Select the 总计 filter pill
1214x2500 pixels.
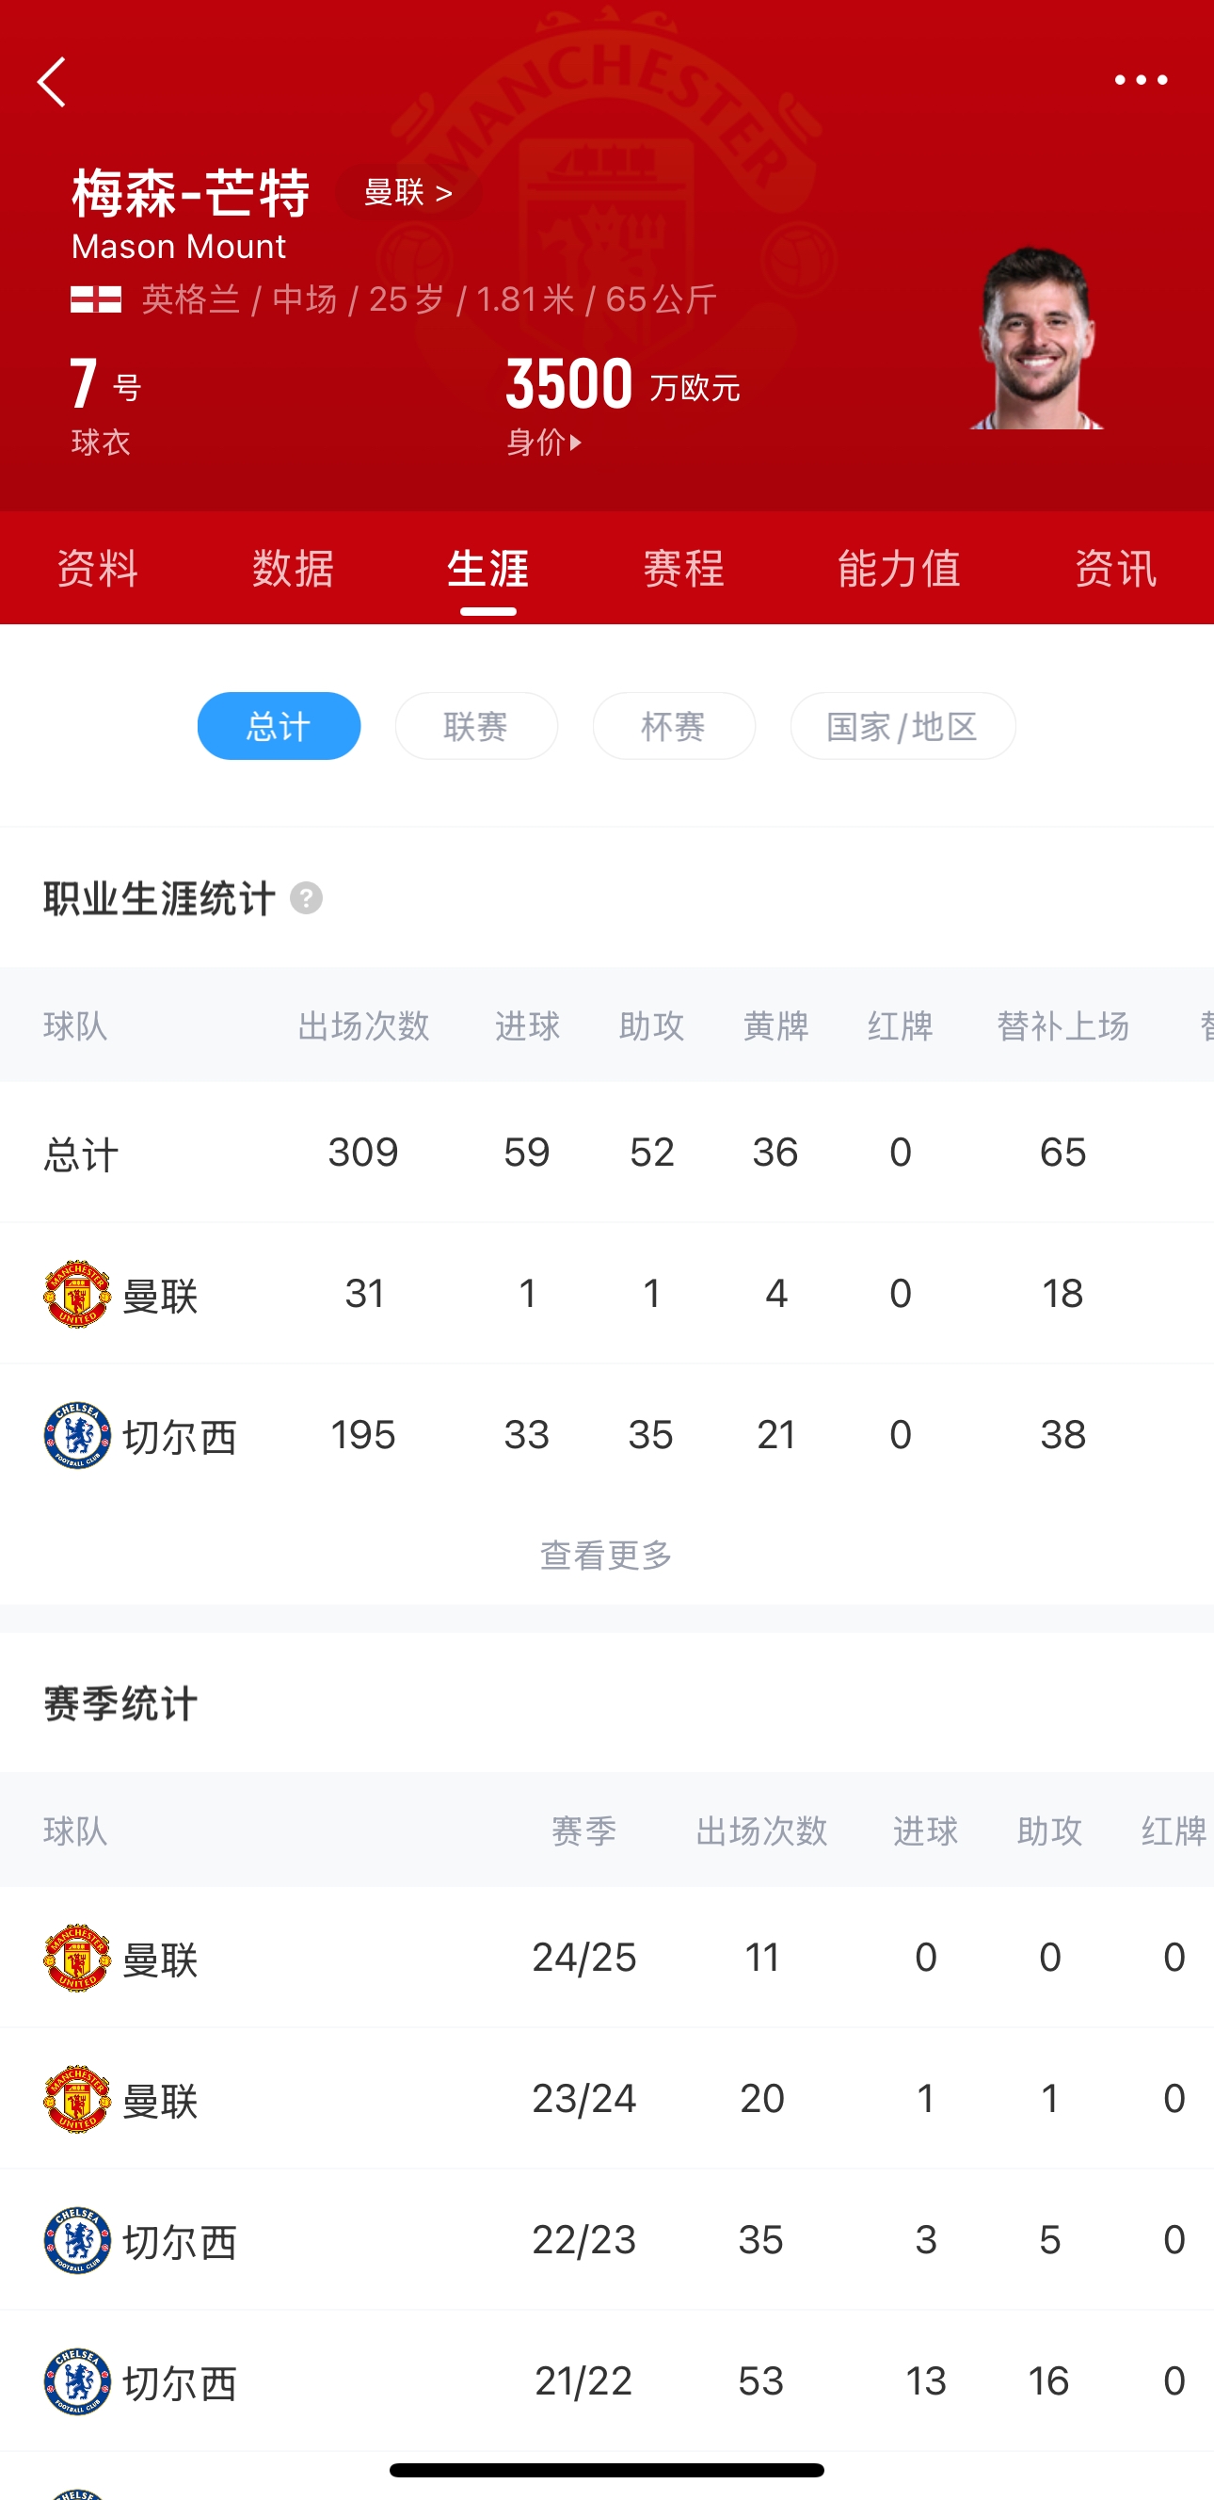pos(279,726)
